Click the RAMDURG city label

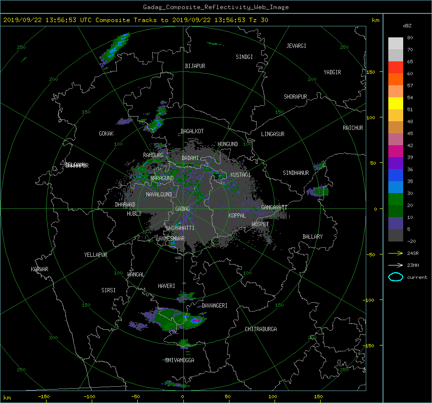click(153, 155)
